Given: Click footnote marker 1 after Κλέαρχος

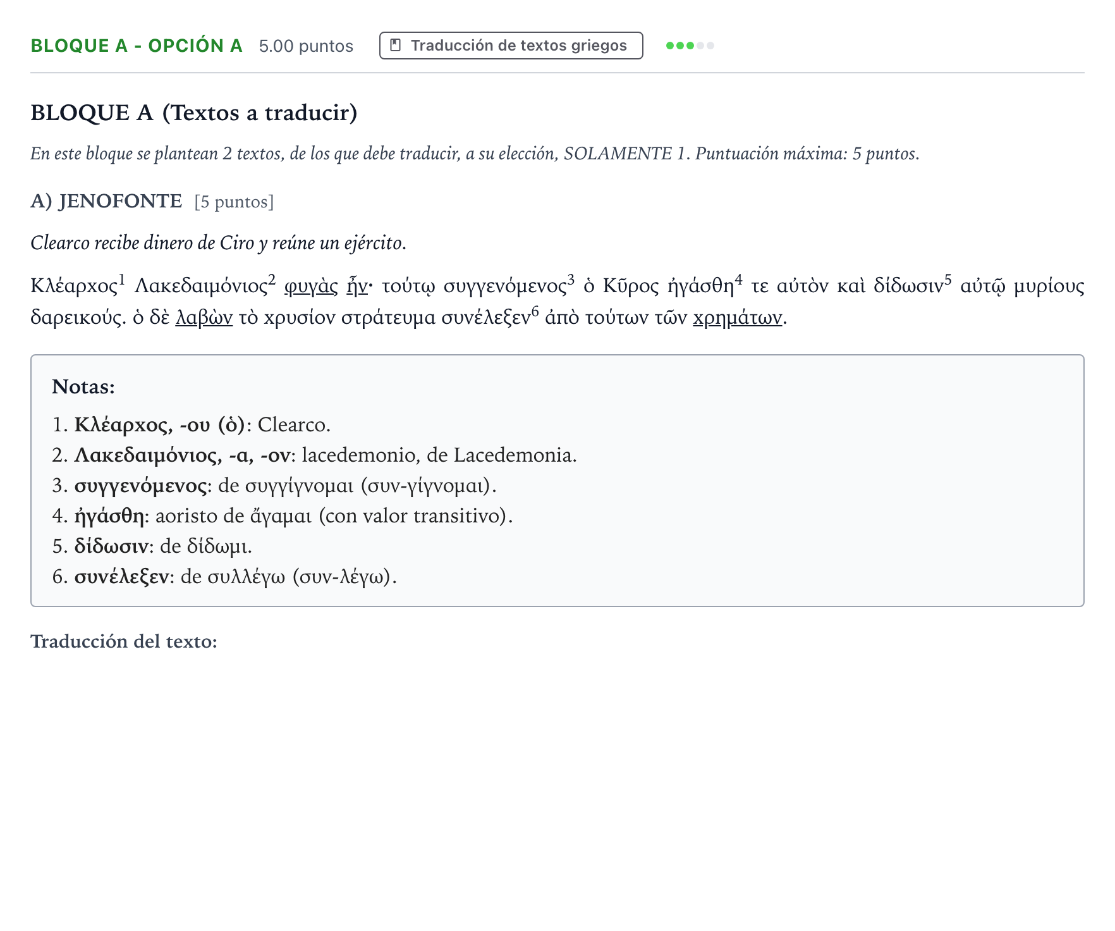Looking at the screenshot, I should pyautogui.click(x=122, y=279).
